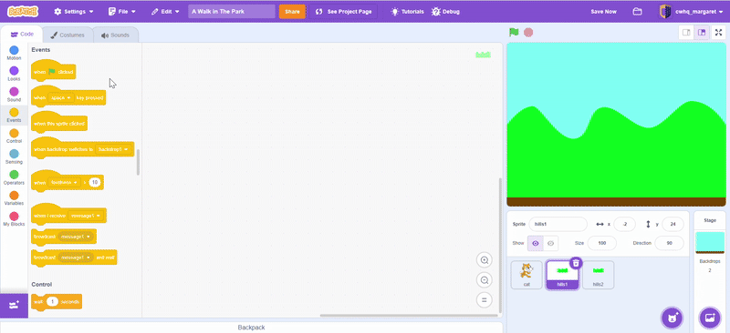730x333 pixels.
Task: Switch to the Costumes tab
Action: [68, 35]
